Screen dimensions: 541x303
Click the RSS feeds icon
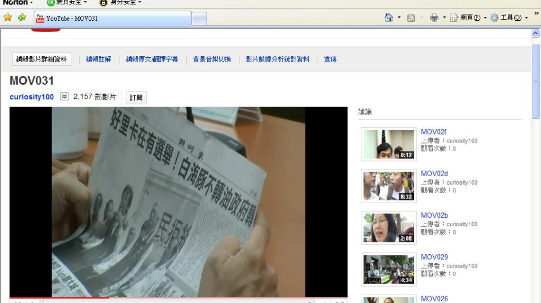click(x=411, y=18)
